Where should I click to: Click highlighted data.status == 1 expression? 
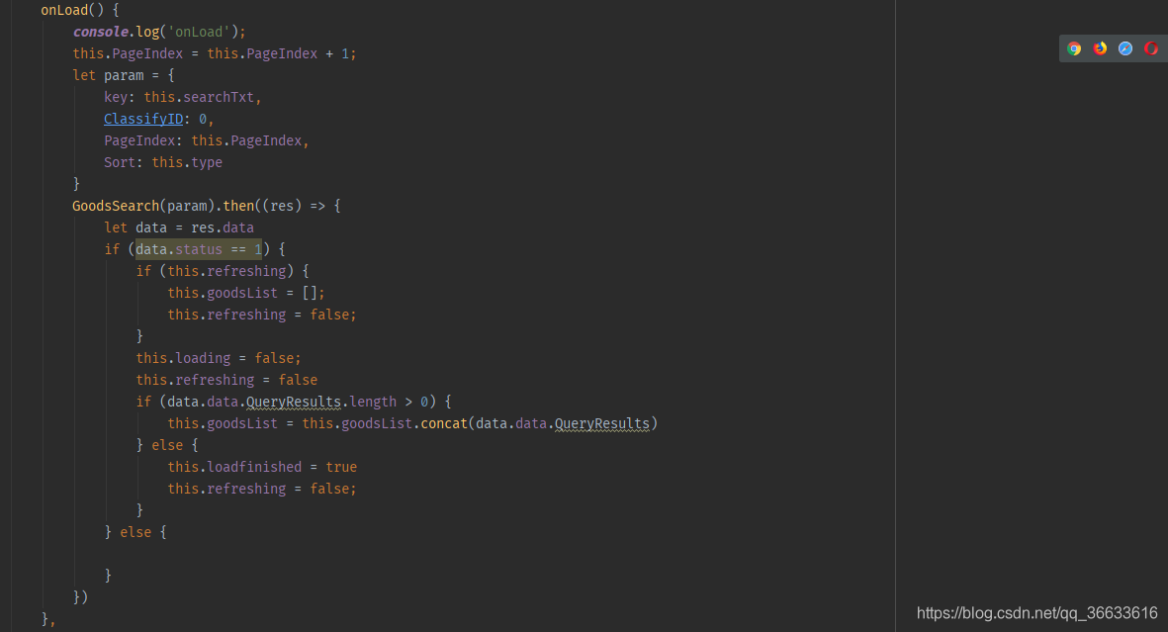click(x=198, y=249)
